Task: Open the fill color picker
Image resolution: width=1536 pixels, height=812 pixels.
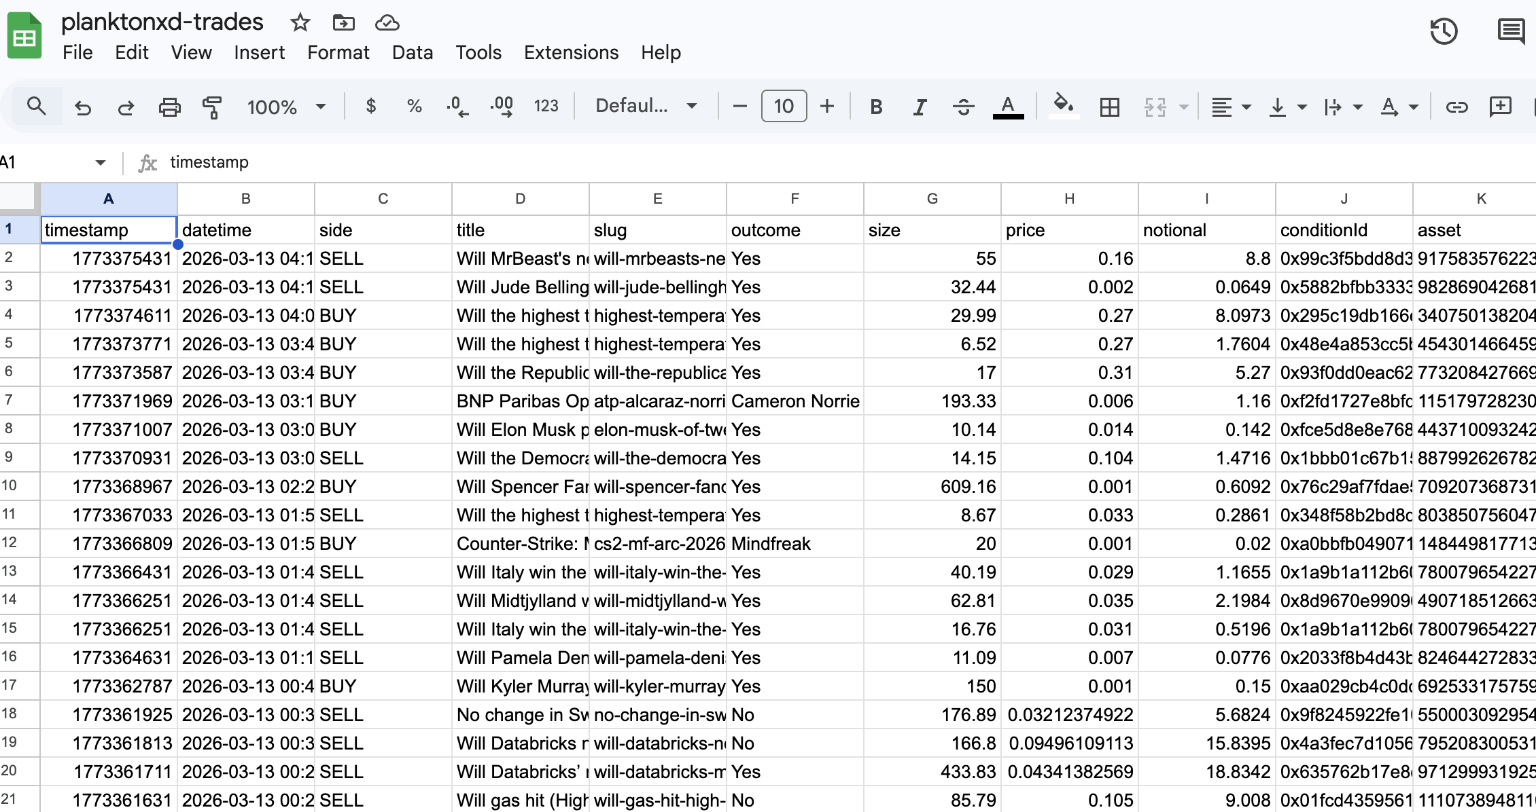Action: pyautogui.click(x=1063, y=106)
